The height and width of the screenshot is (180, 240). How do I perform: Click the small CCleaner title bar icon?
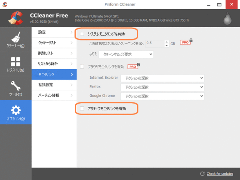(x=4, y=4)
